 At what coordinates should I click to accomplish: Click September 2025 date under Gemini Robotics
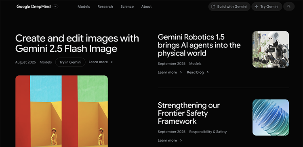click(172, 64)
